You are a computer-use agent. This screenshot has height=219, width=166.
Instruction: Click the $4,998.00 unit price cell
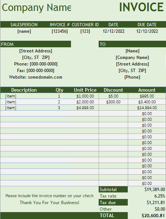coord(85,108)
